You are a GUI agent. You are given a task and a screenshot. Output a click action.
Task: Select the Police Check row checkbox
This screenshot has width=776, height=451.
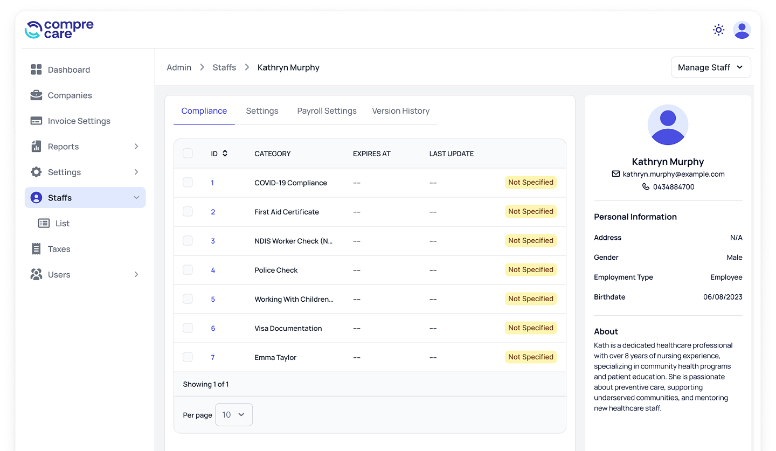point(188,270)
